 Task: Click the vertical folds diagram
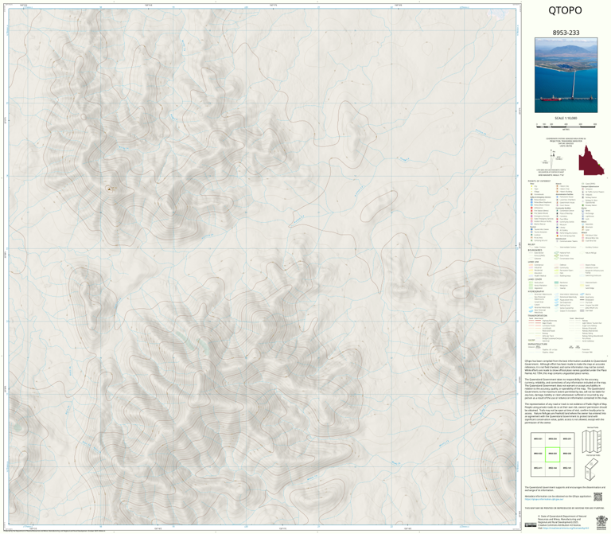(592, 441)
